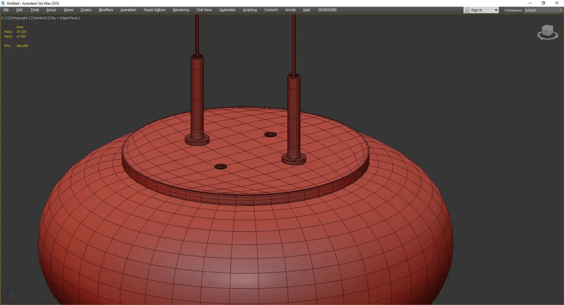Viewport: 564px width, 305px height.
Task: Open the Create menu
Action: click(x=86, y=10)
